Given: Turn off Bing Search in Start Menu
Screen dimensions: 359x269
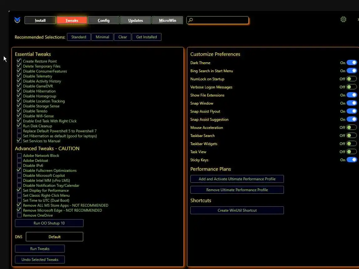Looking at the screenshot, I should [352, 71].
